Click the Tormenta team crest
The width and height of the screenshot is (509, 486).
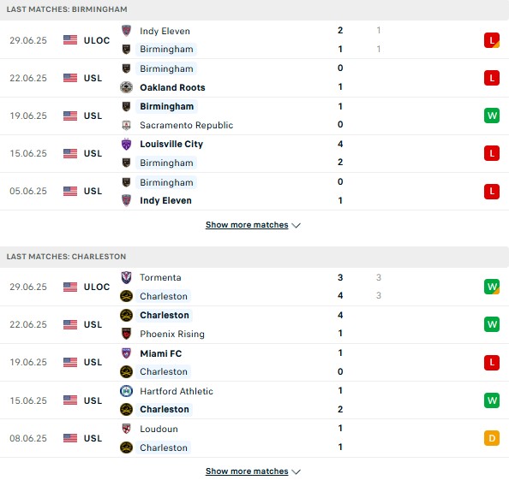pos(126,277)
